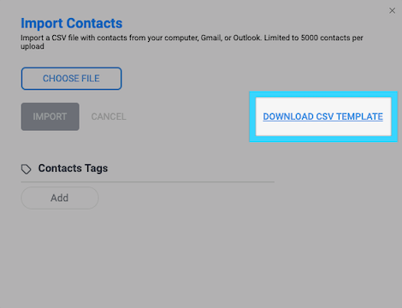Click the blue-outlined CHOOSE FILE box
The image size is (402, 308).
point(71,79)
